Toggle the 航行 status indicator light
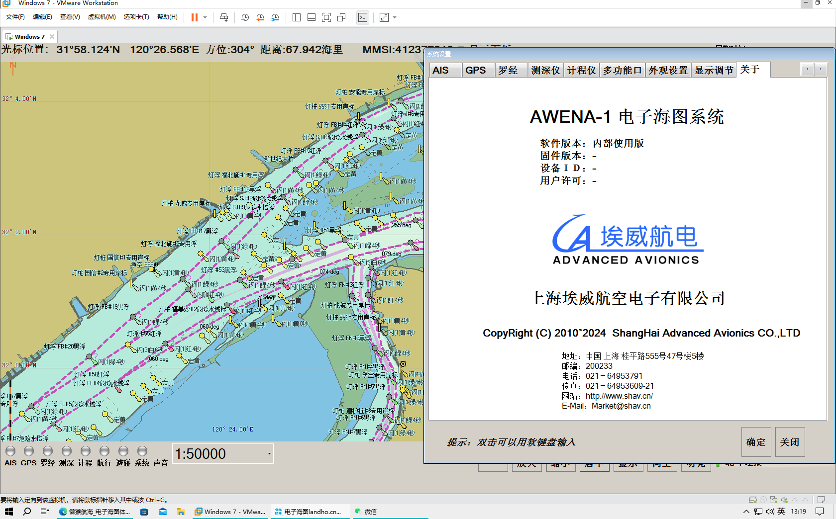Screen dimensions: 836x519 [104, 451]
